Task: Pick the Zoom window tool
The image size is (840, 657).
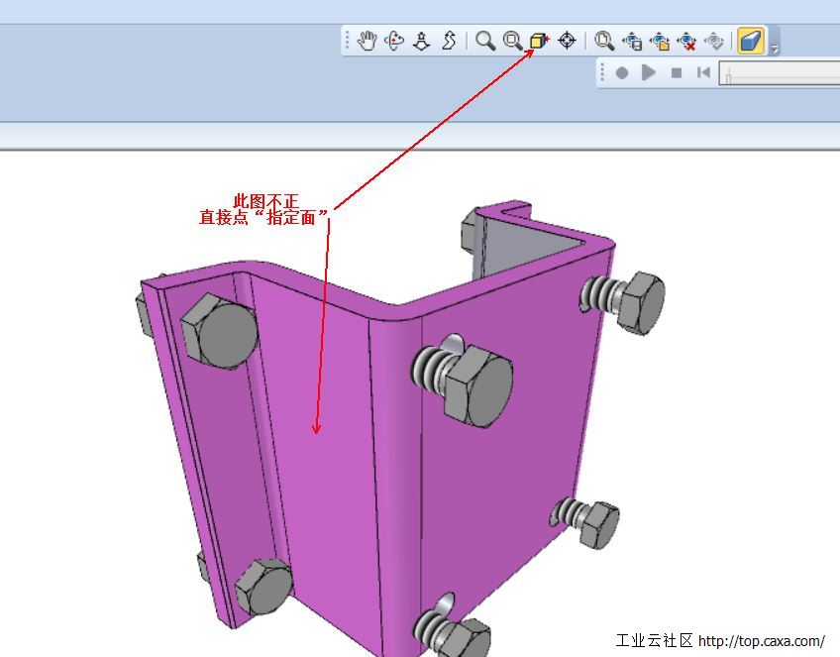Action: coord(513,41)
